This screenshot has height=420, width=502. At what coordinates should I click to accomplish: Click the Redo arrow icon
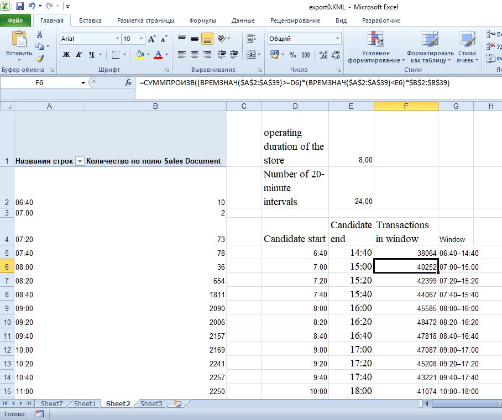click(49, 6)
